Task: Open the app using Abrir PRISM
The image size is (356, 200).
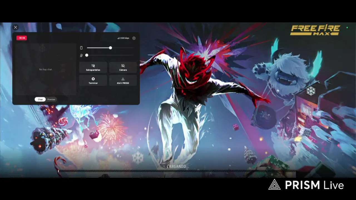Action: 123,80
